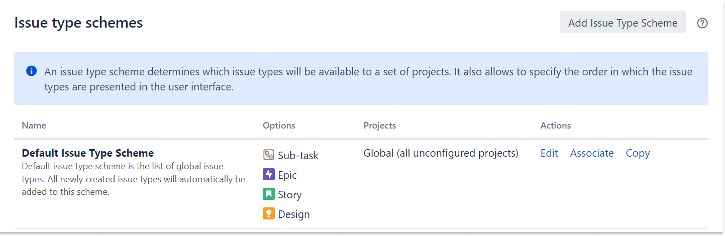The height and width of the screenshot is (236, 725).
Task: Click the Design option label
Action: (x=294, y=214)
